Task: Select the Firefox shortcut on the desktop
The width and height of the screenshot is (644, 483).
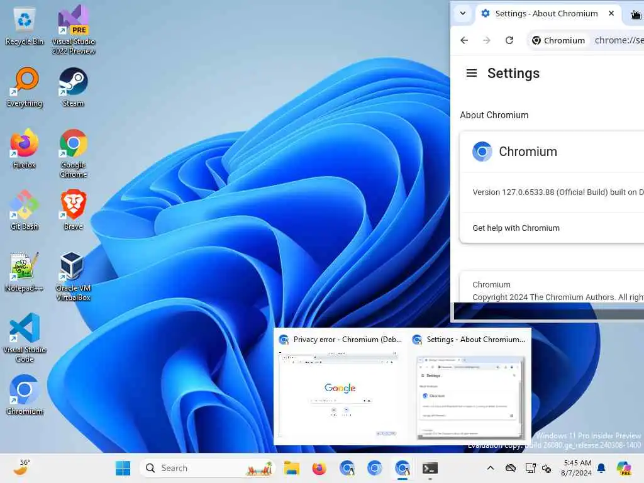Action: [x=25, y=148]
